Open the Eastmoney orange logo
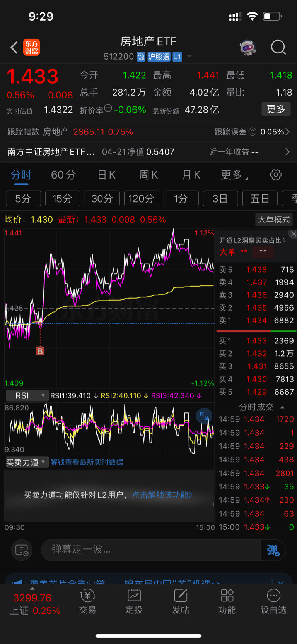This screenshot has width=297, height=644. 31,47
